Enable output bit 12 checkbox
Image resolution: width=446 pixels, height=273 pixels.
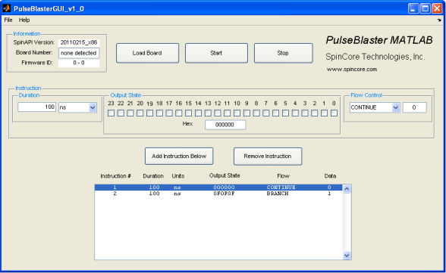pyautogui.click(x=218, y=113)
